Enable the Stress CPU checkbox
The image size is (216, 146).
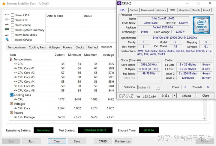(x=12, y=15)
